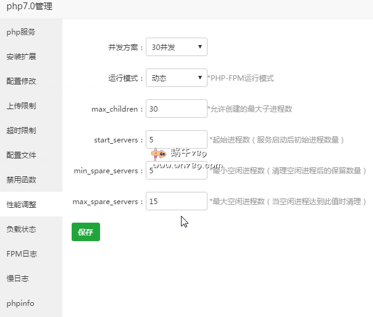Open the FPM日志 page
The height and width of the screenshot is (317, 373).
pyautogui.click(x=21, y=254)
